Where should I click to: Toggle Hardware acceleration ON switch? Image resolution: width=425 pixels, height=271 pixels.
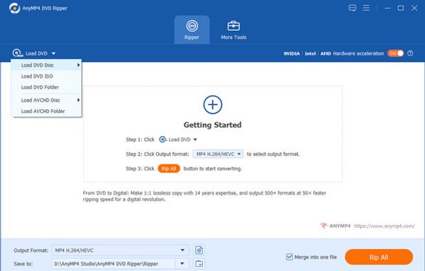coord(395,54)
